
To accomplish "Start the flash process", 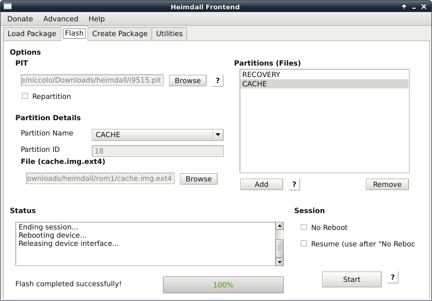I will coord(352,280).
